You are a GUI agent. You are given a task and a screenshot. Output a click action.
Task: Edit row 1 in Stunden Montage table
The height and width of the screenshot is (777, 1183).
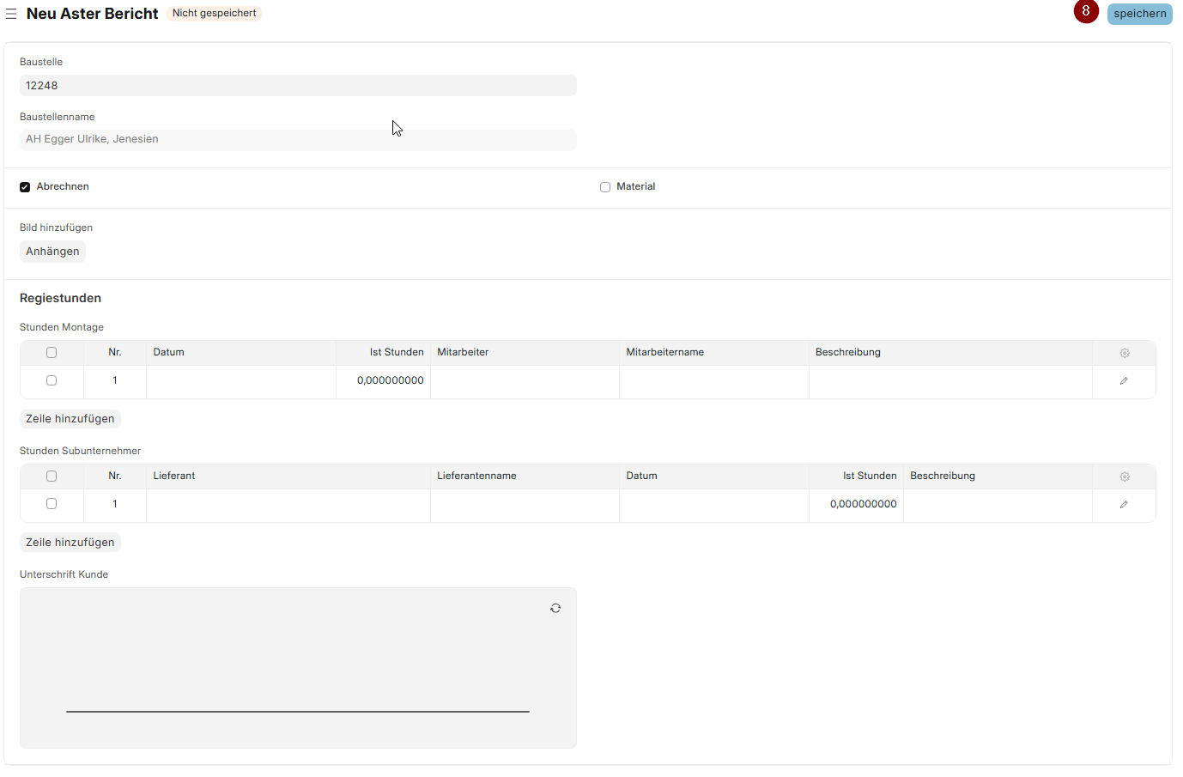coord(1124,381)
